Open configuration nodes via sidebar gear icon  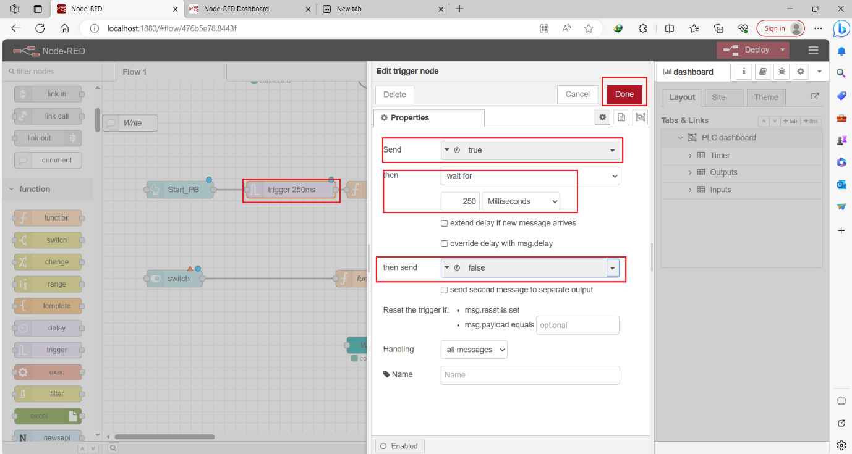[x=800, y=72]
